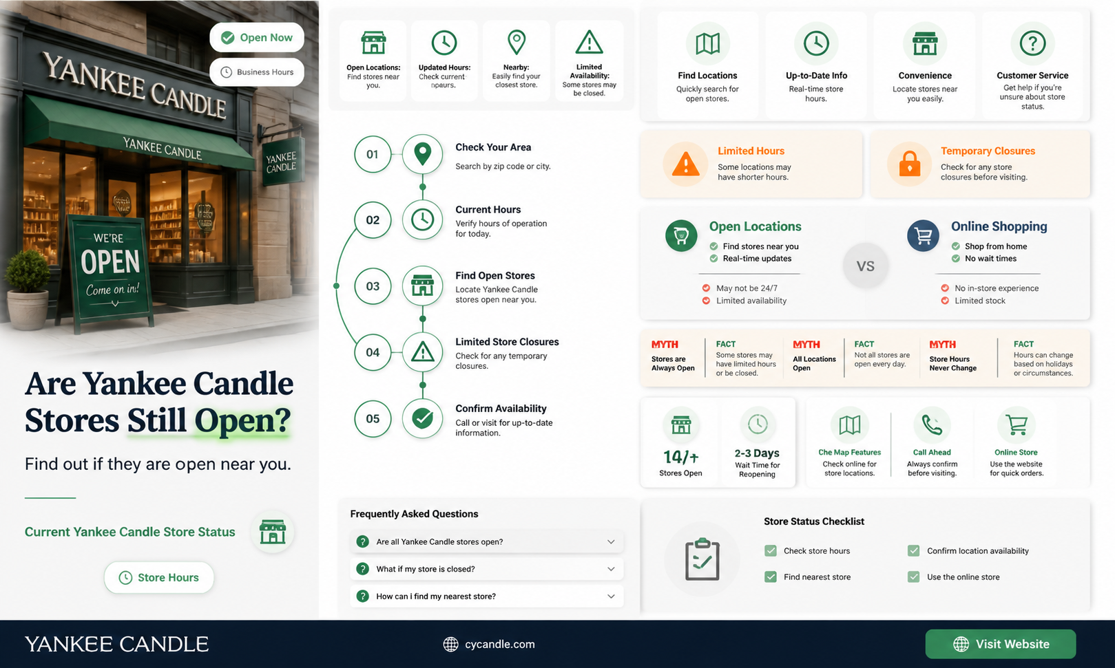The width and height of the screenshot is (1115, 668).
Task: Click the No in-store experience text
Action: 997,288
